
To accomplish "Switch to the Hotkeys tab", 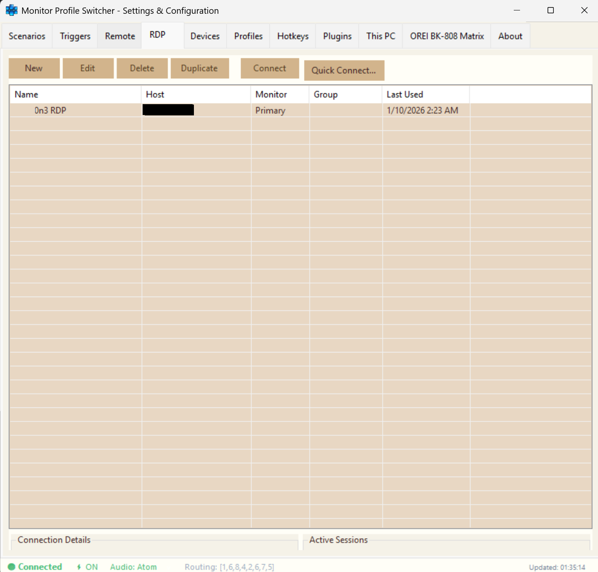I will click(292, 36).
